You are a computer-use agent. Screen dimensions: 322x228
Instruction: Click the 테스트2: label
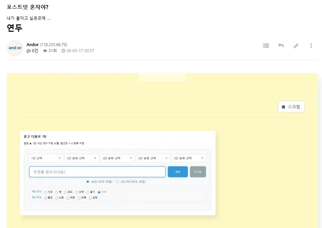click(x=37, y=198)
